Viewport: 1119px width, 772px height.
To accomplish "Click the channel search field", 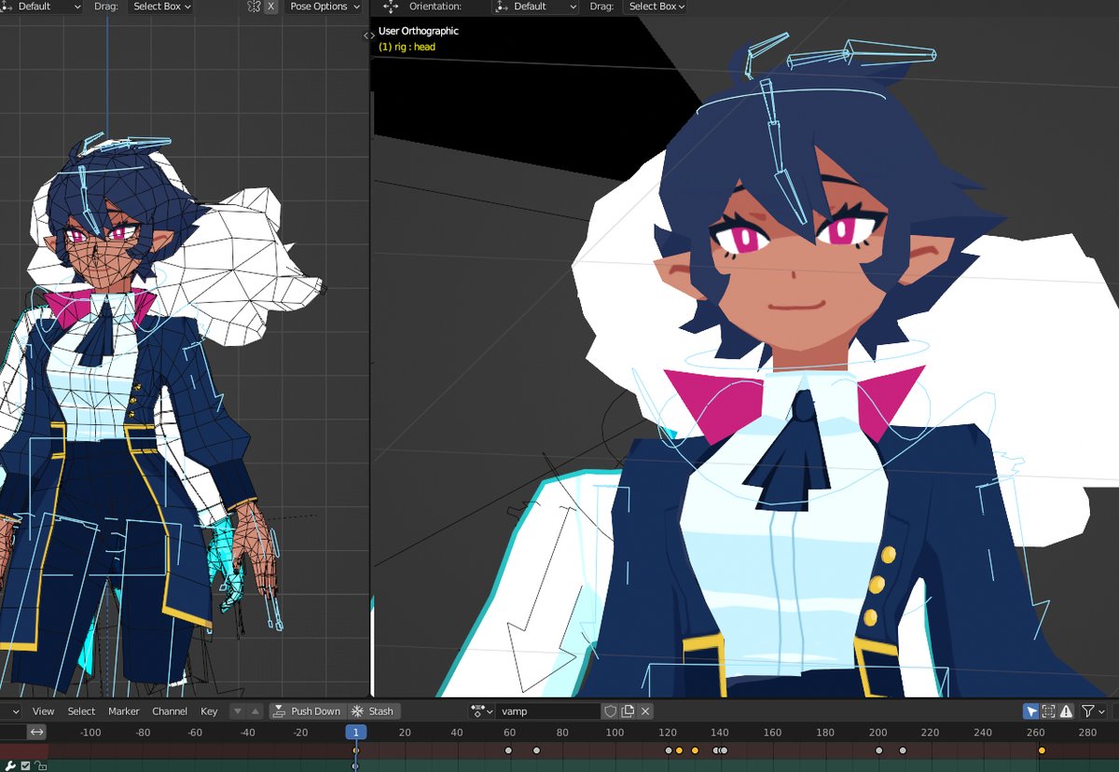I will click(11, 733).
